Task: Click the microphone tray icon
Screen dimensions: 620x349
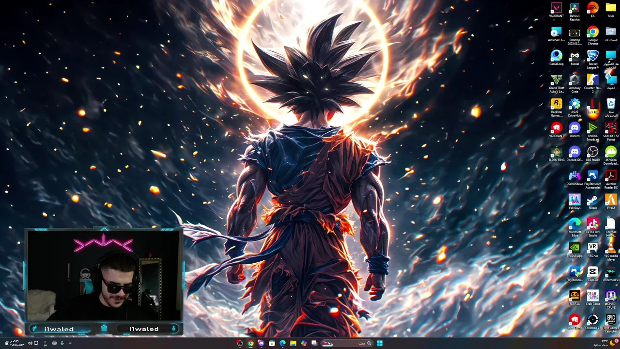Action: (x=62, y=343)
